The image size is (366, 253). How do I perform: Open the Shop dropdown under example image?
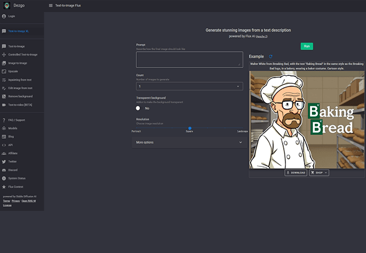click(x=319, y=173)
